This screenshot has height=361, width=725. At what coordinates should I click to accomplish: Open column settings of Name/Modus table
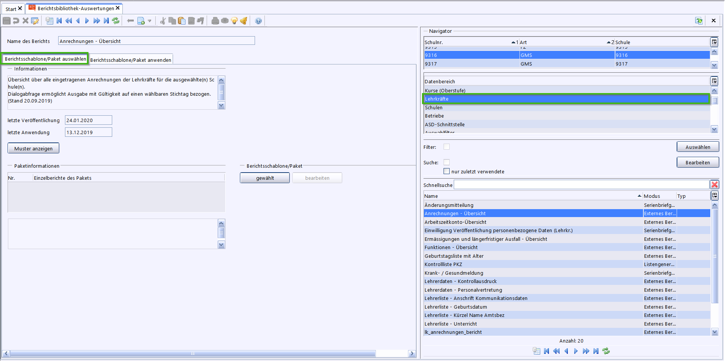[x=714, y=196]
